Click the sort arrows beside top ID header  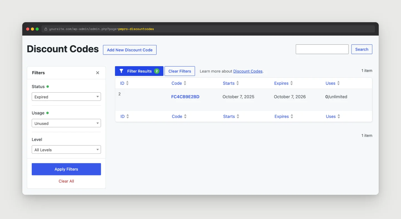[x=127, y=83]
